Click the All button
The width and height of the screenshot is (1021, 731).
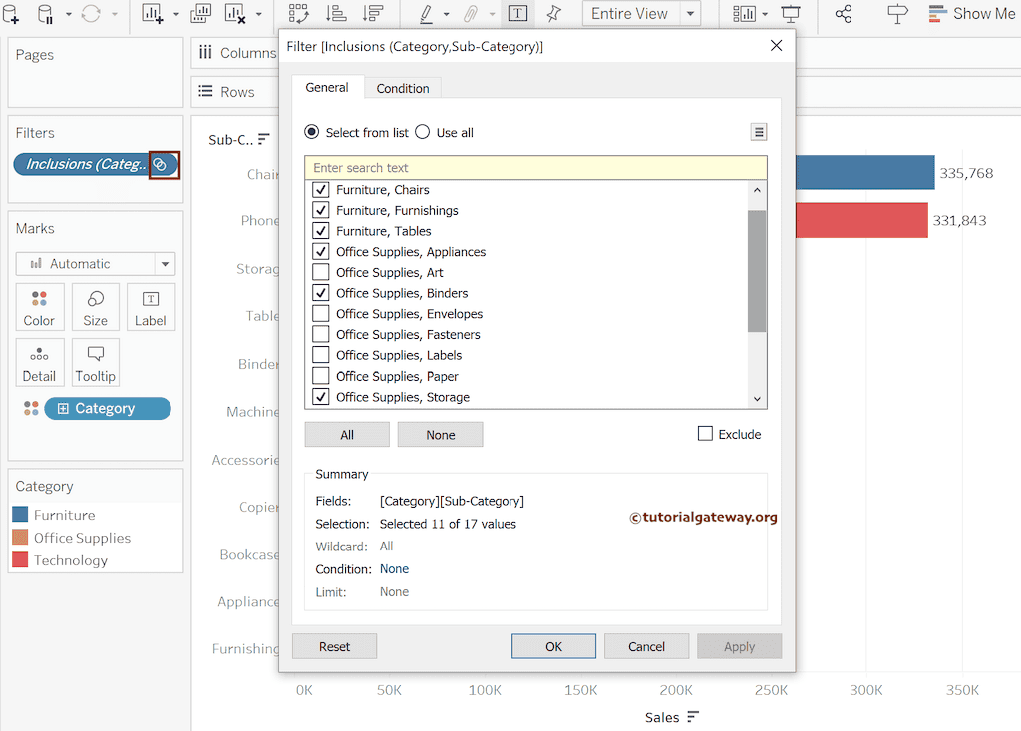[x=347, y=435]
